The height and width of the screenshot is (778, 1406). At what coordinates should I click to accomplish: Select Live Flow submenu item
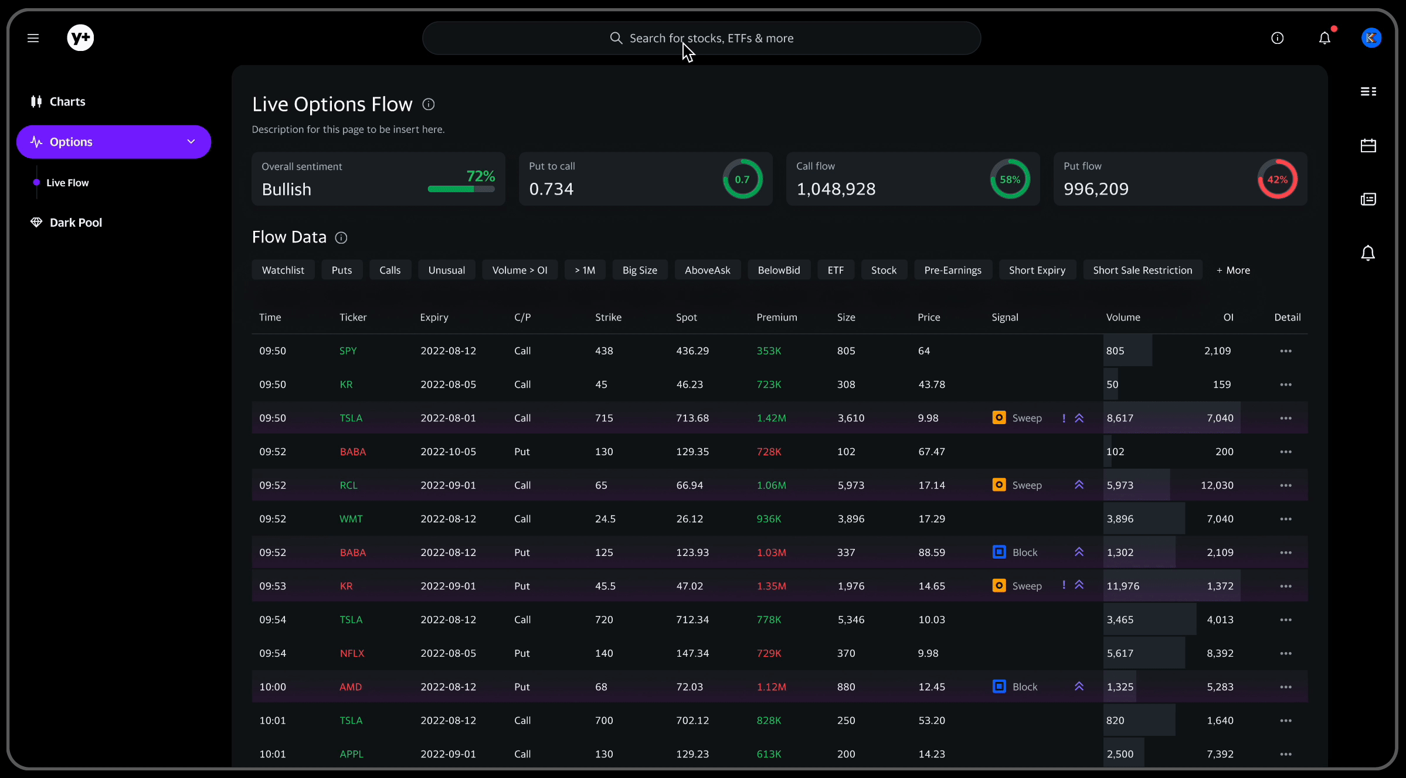67,183
